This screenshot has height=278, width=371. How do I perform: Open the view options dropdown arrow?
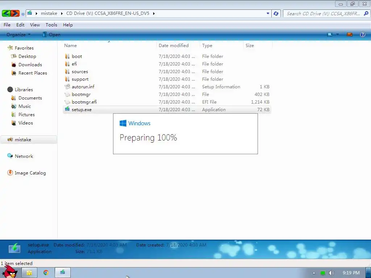(337, 34)
